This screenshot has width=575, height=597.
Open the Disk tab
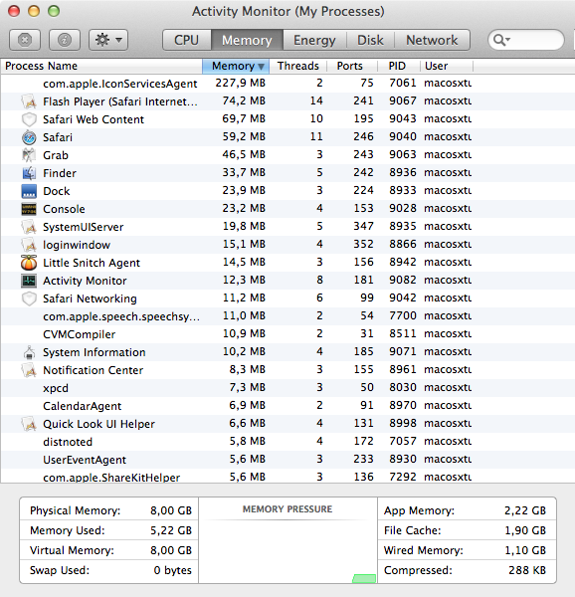click(370, 40)
